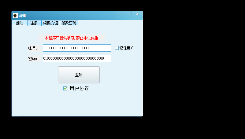Click the 账号: field label
The image size is (245, 139).
coord(33,48)
